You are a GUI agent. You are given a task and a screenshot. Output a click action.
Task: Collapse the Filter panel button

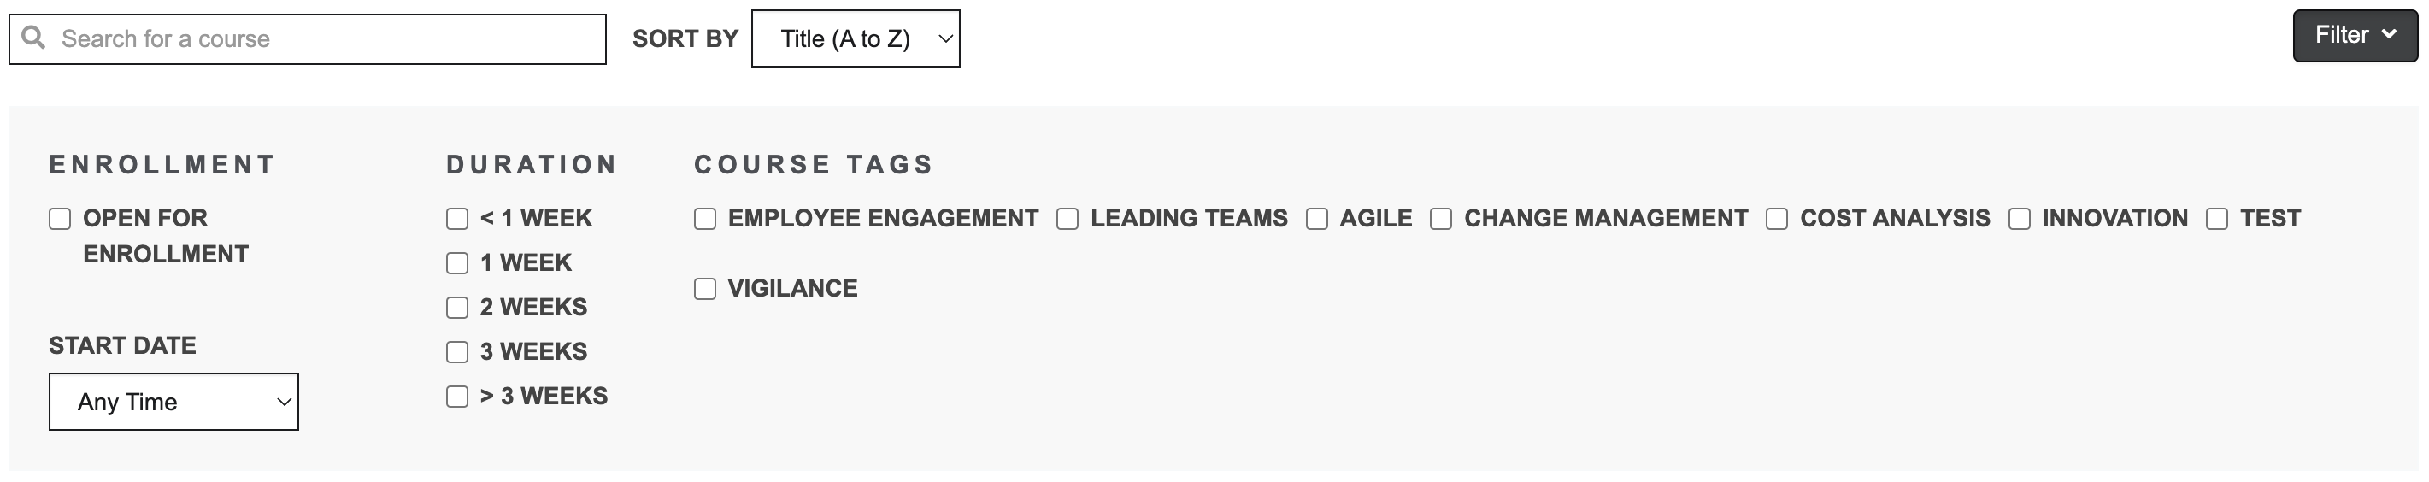2354,36
